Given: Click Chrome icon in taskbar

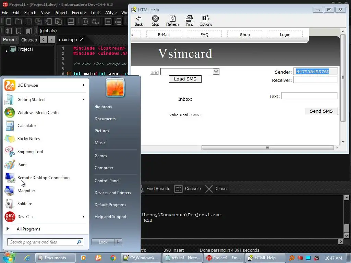Looking at the screenshot, I should (x=113, y=258).
